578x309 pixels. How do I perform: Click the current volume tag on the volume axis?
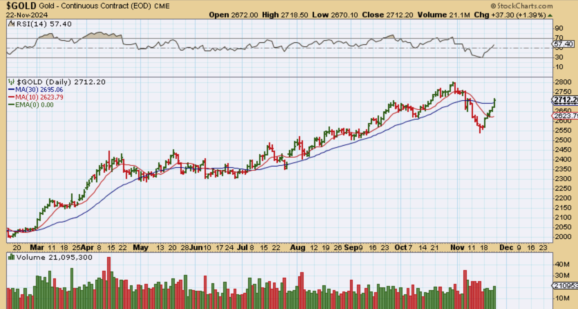pos(565,286)
